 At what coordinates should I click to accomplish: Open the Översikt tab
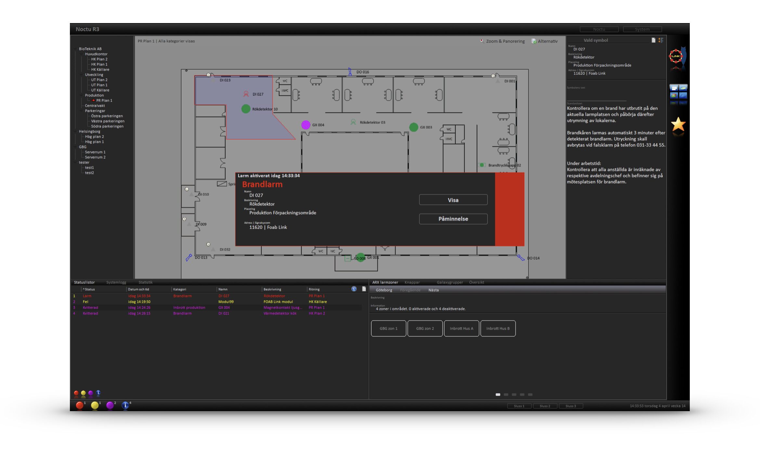pos(477,282)
